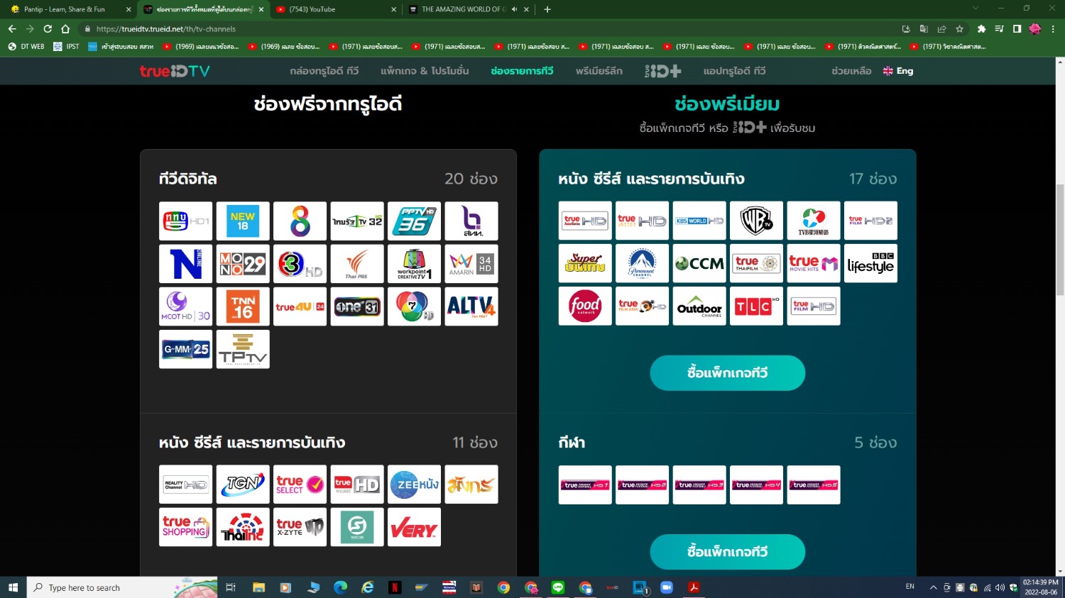Open the True Movie Hits channel
This screenshot has height=598, width=1065.
tap(814, 263)
